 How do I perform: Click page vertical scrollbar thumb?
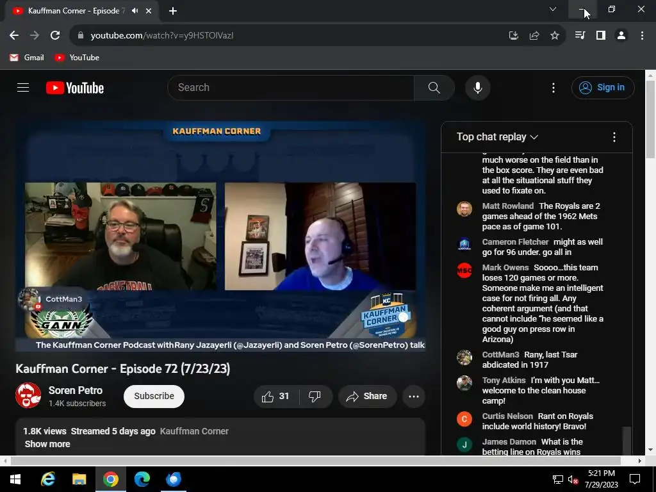650,119
